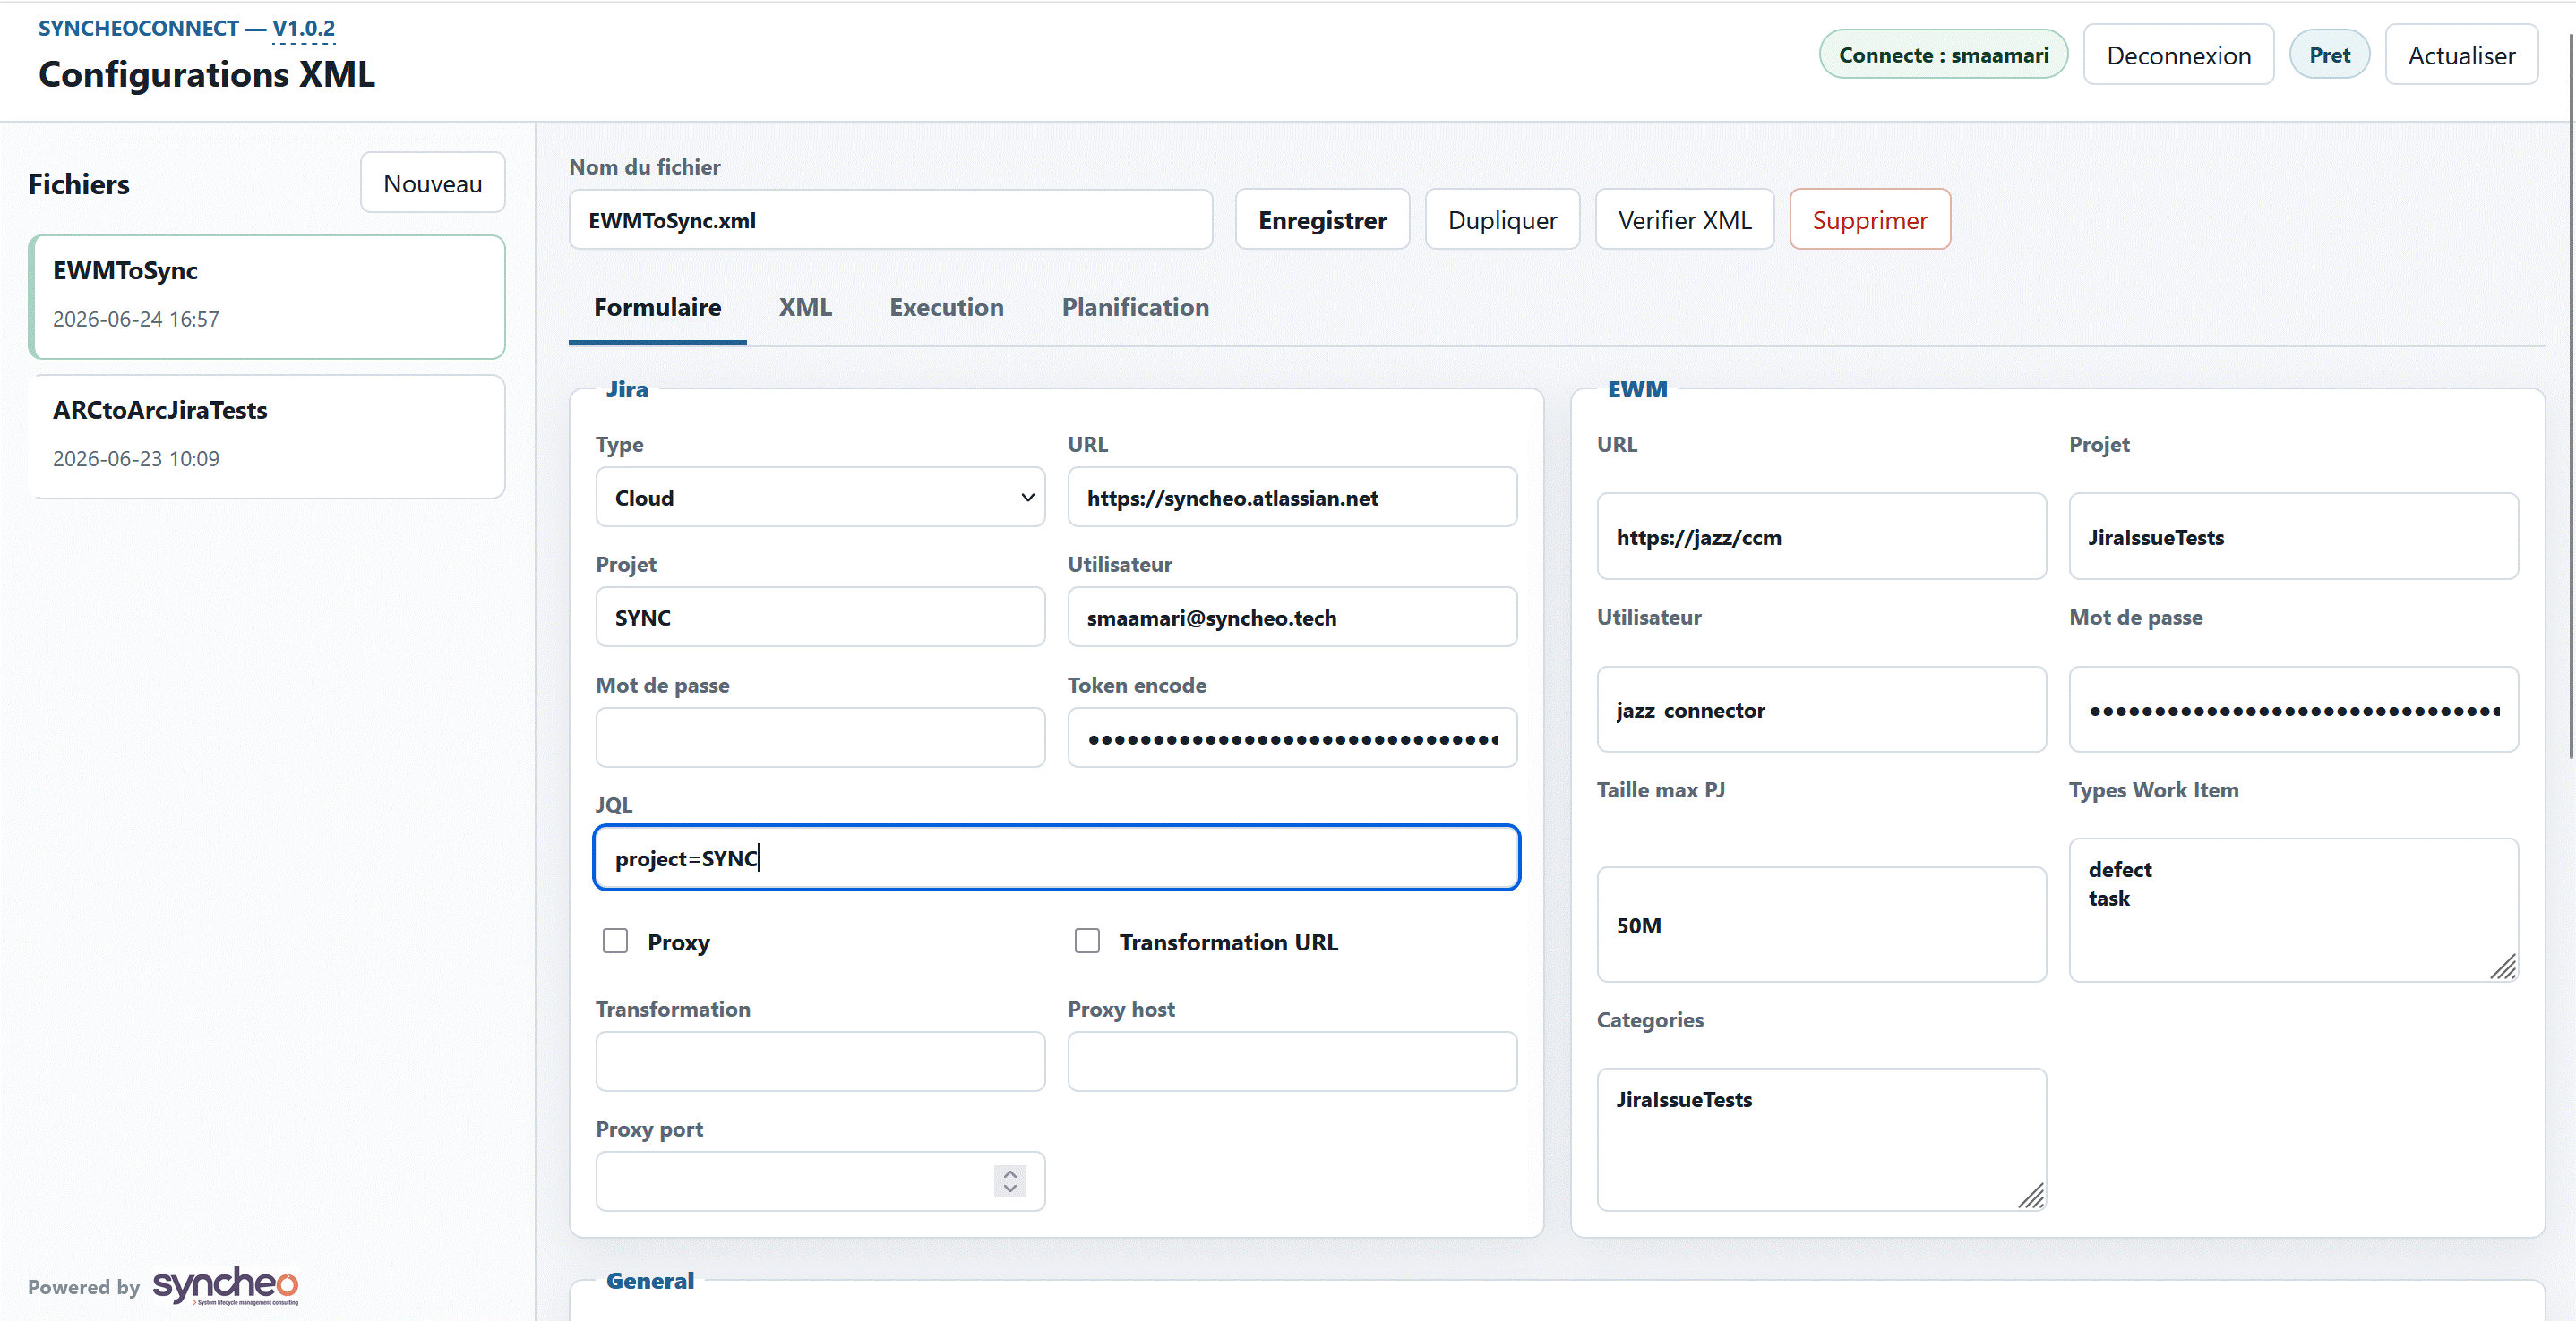This screenshot has width=2576, height=1321.
Task: Click the SYNCHEOCONNECT — V1.0.2 version text
Action: coord(186,28)
